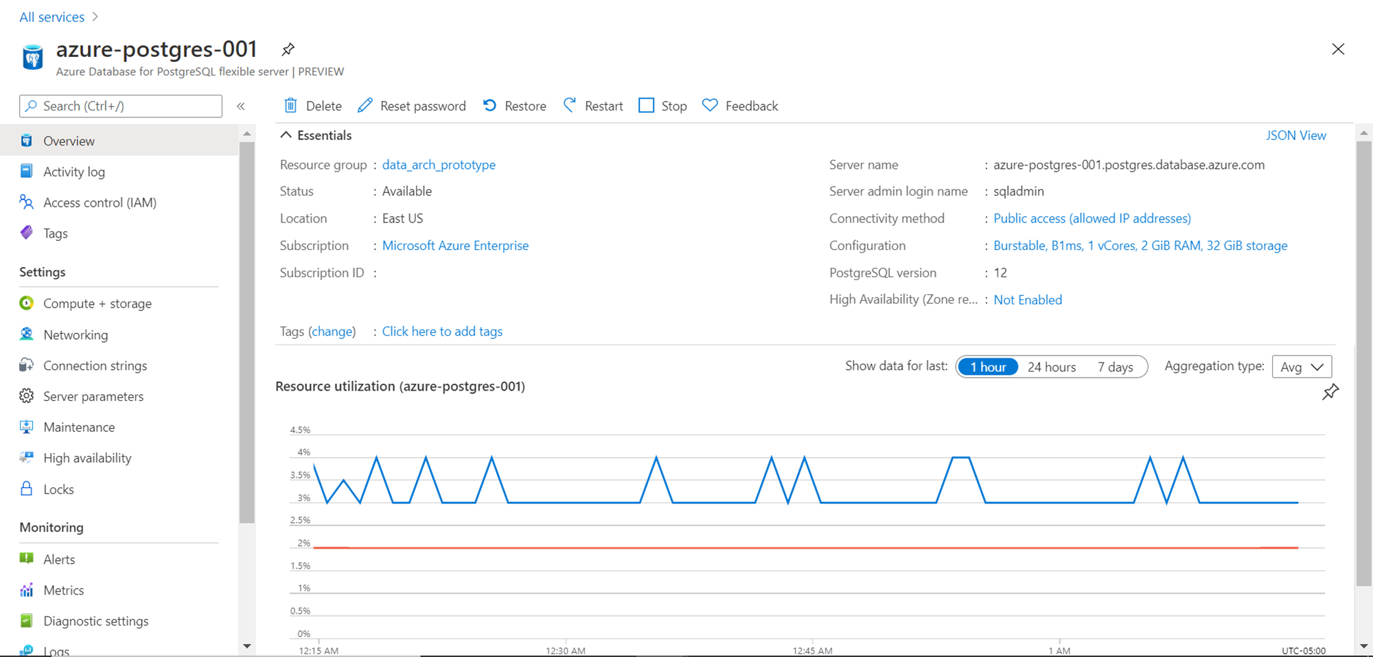Navigate to All services breadcrumb
The width and height of the screenshot is (1373, 657).
tap(51, 16)
